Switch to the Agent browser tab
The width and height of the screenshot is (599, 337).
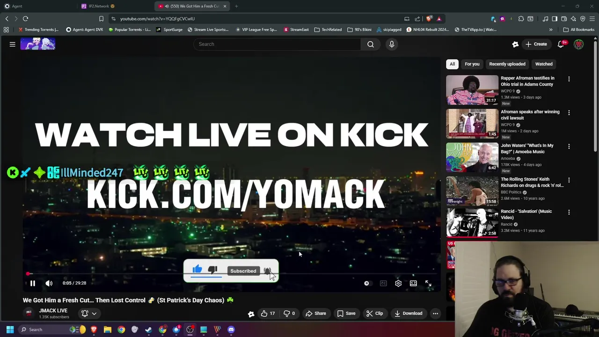pyautogui.click(x=37, y=6)
